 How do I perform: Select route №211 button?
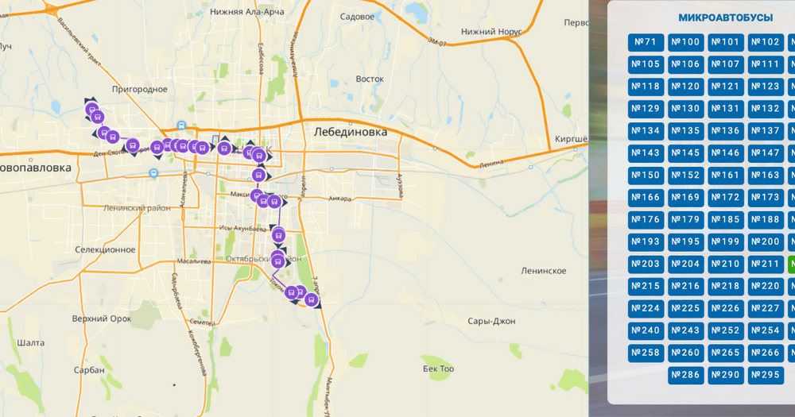765,264
